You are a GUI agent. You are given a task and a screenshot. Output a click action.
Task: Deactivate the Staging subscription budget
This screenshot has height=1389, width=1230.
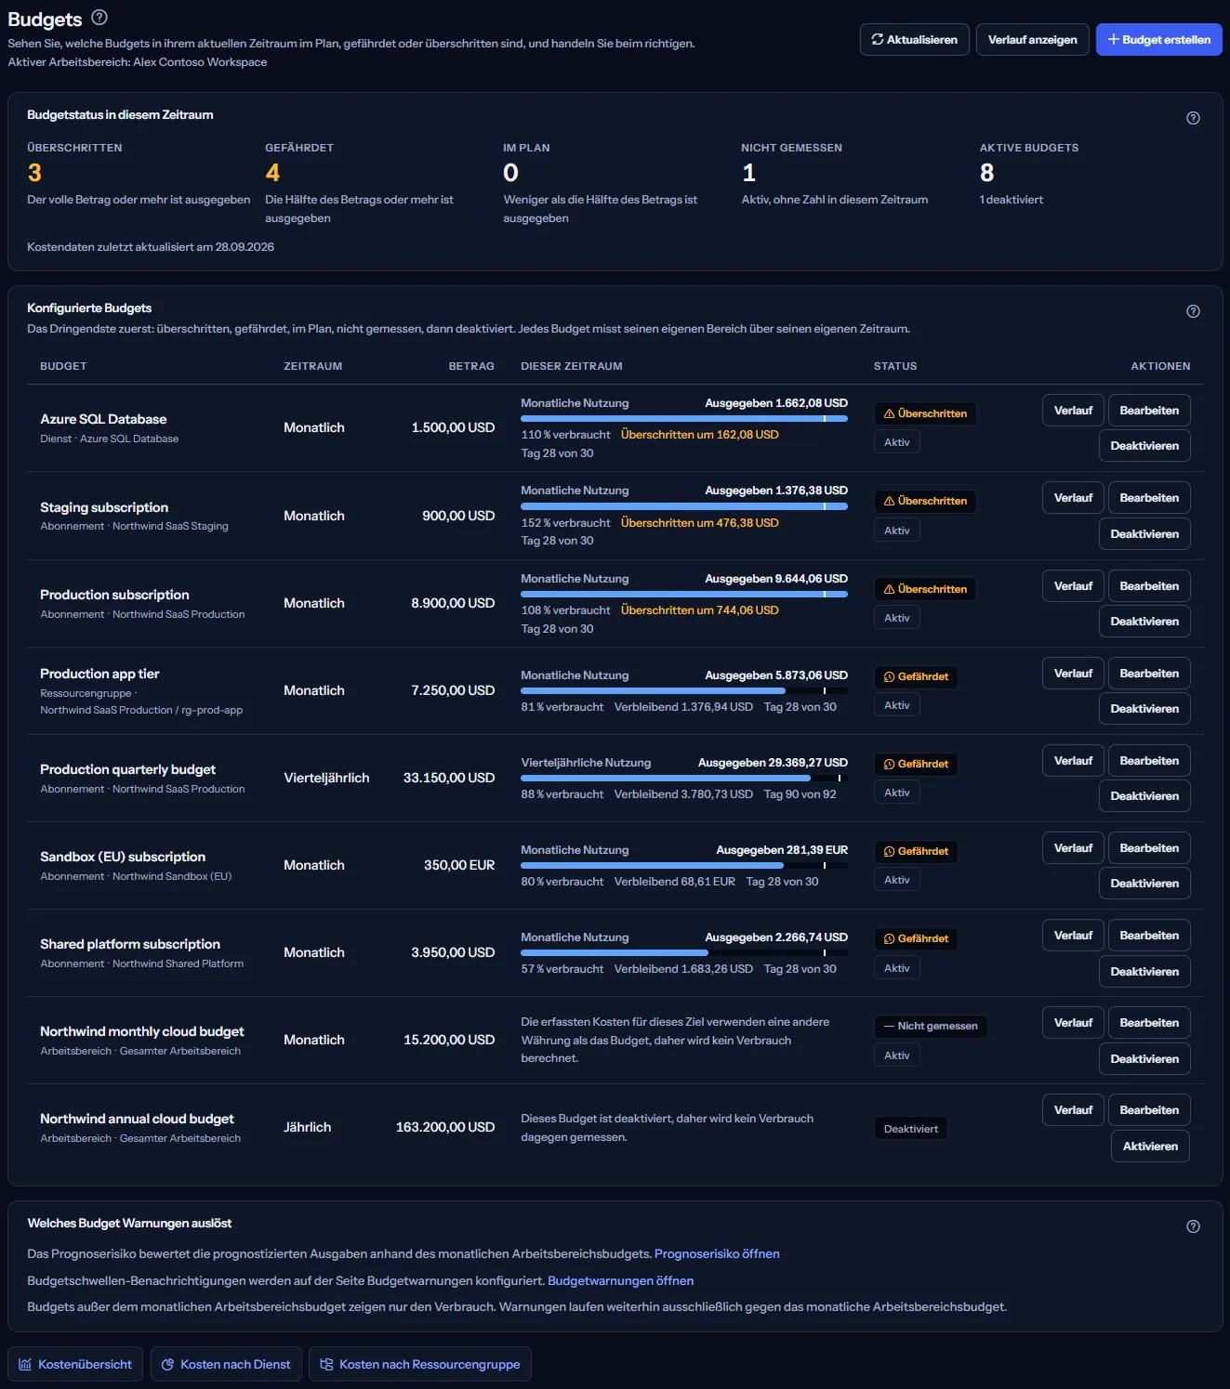click(1144, 534)
